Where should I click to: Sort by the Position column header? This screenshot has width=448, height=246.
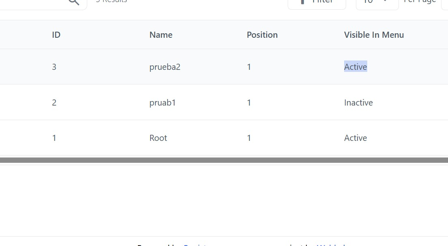[x=262, y=35]
